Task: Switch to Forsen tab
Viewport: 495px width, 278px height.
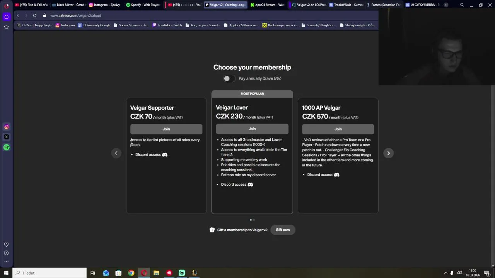Action: point(383,5)
